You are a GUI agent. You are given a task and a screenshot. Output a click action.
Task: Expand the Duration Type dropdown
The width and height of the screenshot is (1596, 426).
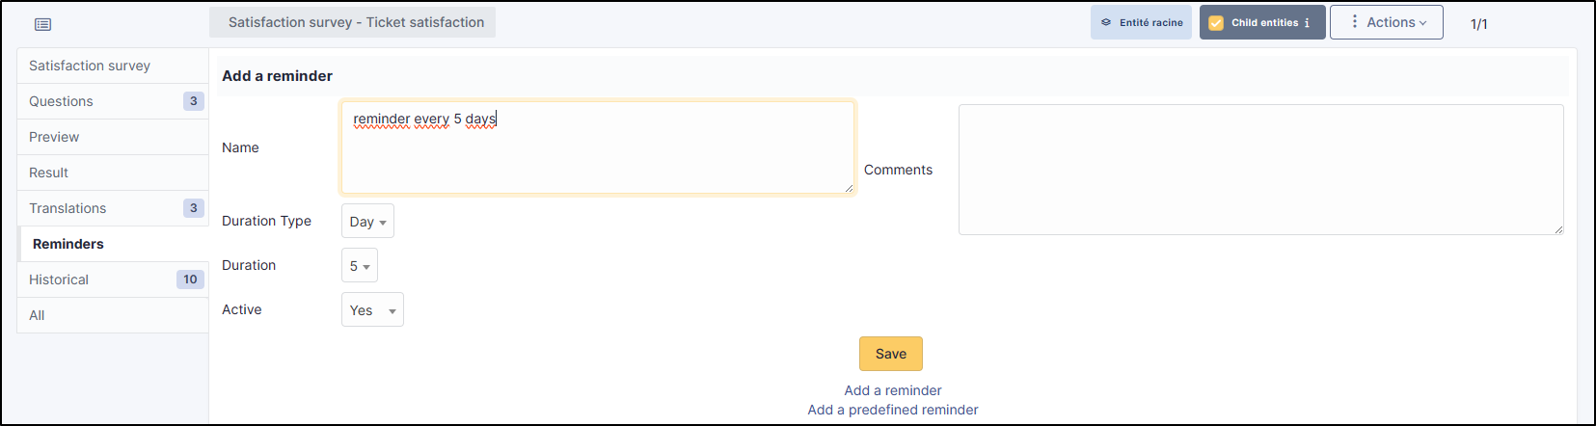(367, 222)
